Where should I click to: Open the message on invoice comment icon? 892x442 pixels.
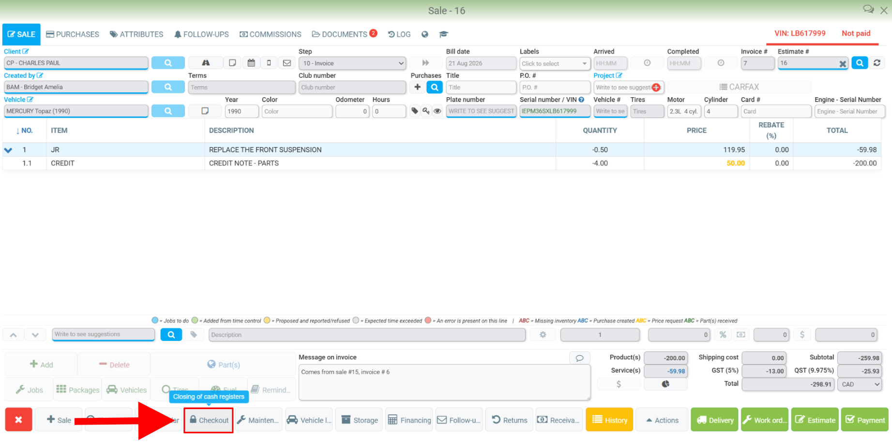coord(579,358)
